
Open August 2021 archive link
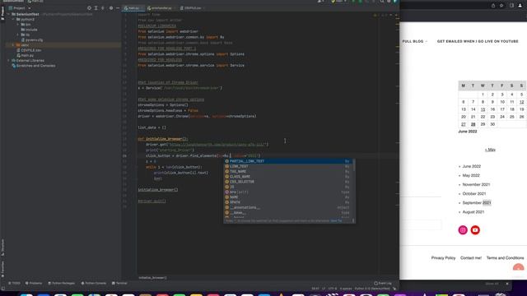(x=473, y=212)
